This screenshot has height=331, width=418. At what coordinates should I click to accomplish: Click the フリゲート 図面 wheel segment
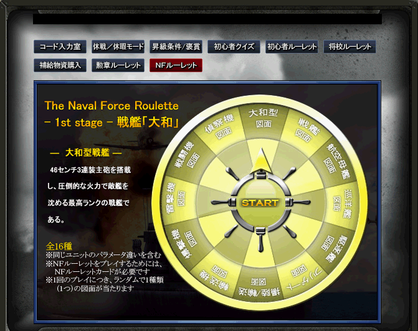[x=303, y=277]
